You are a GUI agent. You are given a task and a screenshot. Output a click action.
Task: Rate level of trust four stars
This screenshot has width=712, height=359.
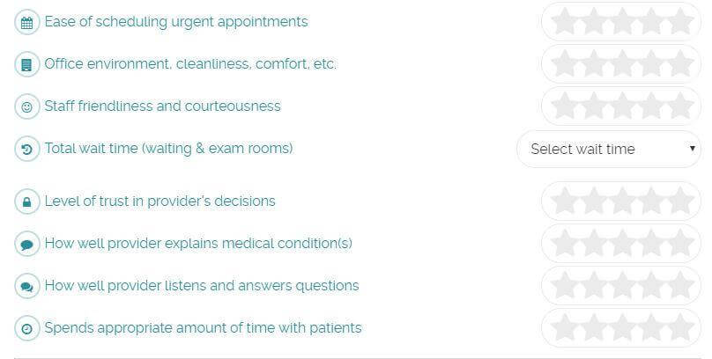pyautogui.click(x=651, y=201)
